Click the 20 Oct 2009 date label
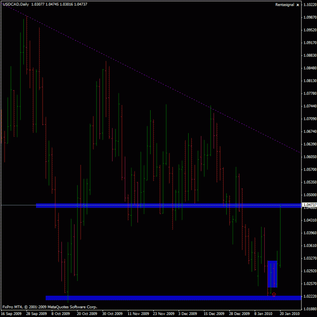Image resolution: width=317 pixels, height=317 pixels. pos(87,314)
